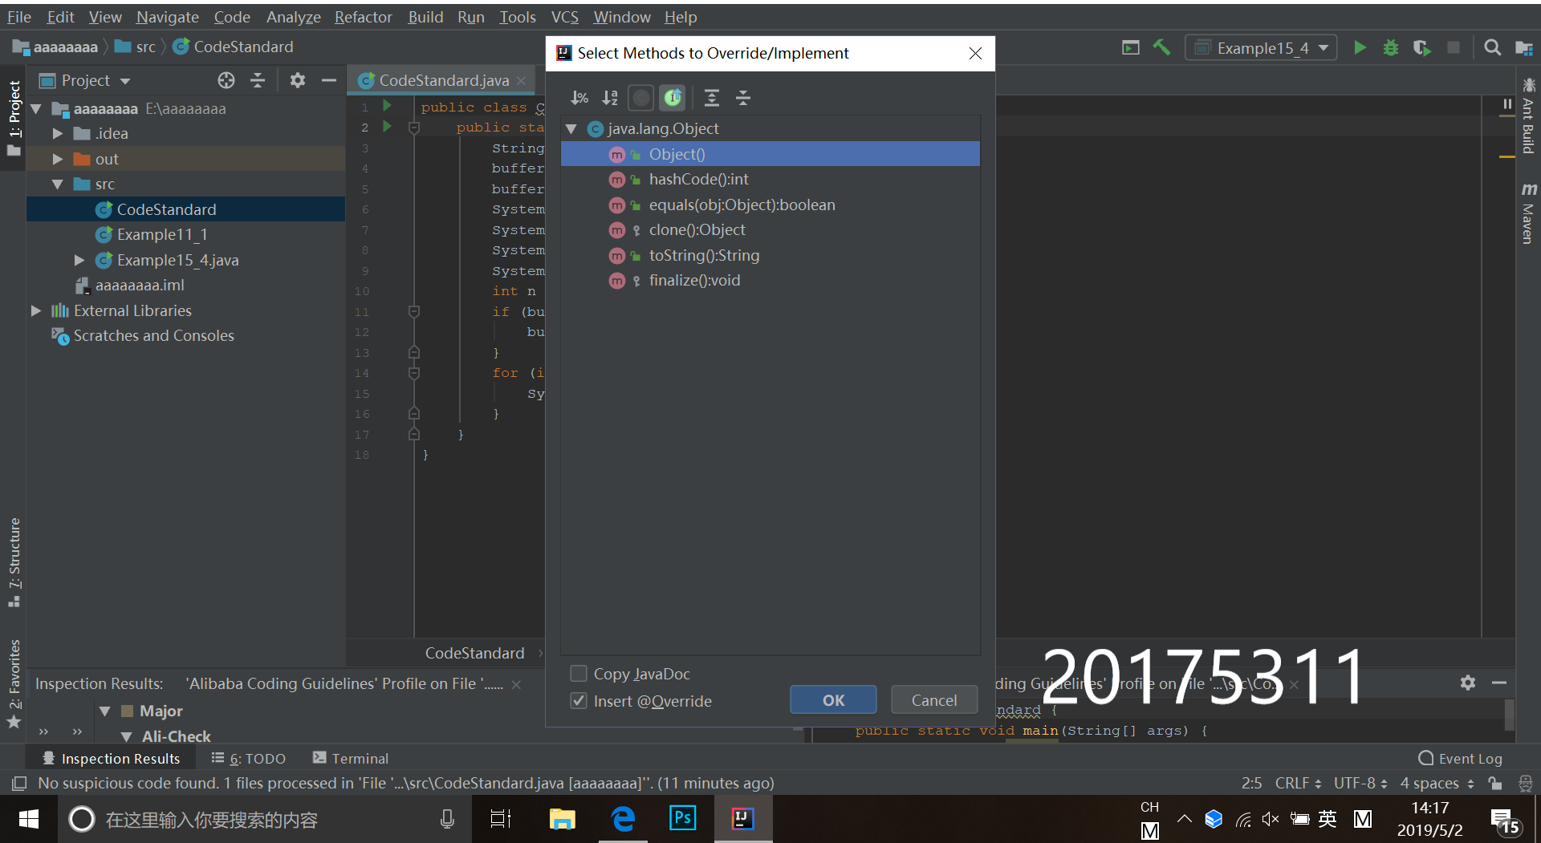Sort methods alphabetically in dialog toolbar
Viewport: 1541px width, 843px height.
[x=610, y=98]
